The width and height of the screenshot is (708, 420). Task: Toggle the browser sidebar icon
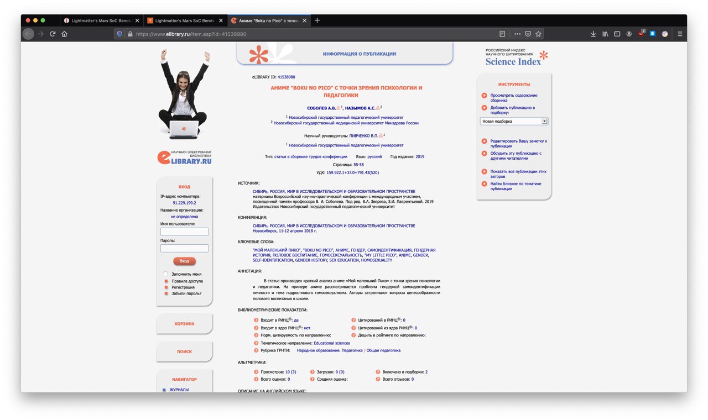click(617, 34)
